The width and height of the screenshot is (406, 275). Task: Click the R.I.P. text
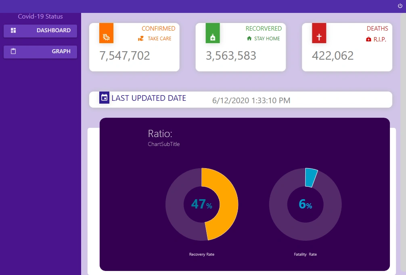(x=380, y=40)
